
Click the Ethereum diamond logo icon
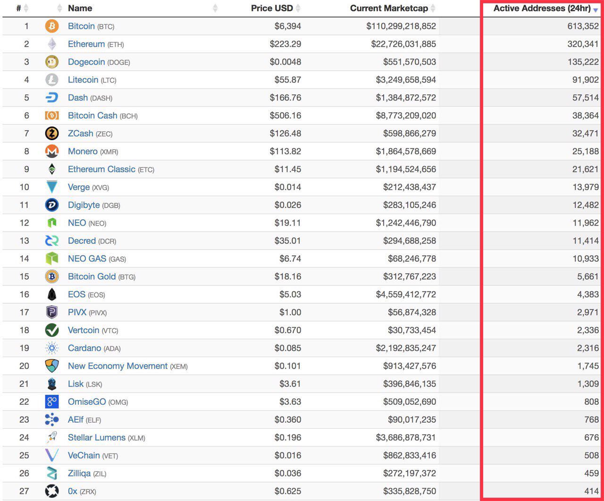click(x=52, y=44)
